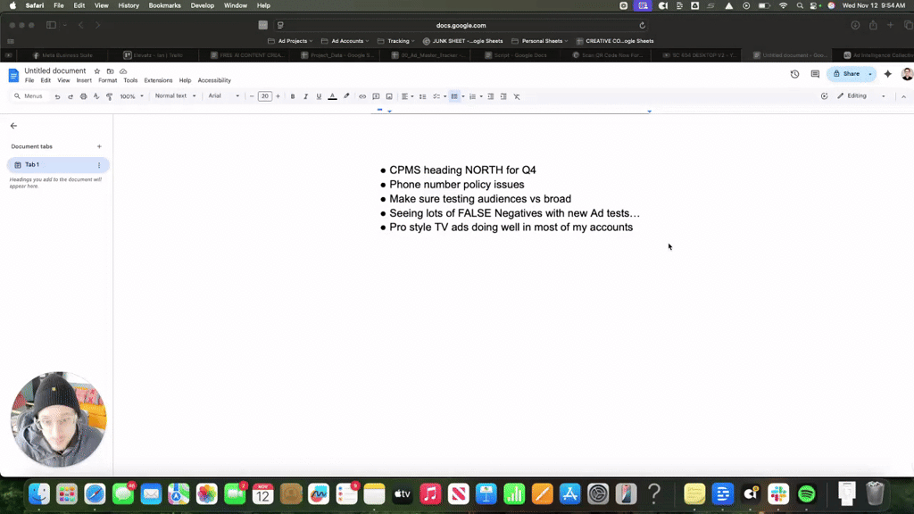Image resolution: width=914 pixels, height=514 pixels.
Task: Open numbered list style dropdown arrow
Action: pyautogui.click(x=481, y=96)
